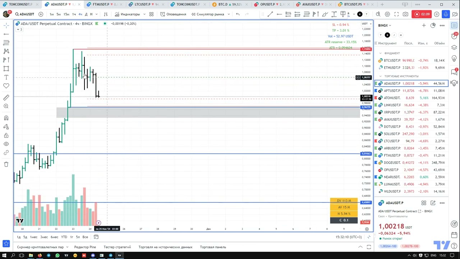
Task: Open the USDT price scale currency dropdown
Action: 366,24
